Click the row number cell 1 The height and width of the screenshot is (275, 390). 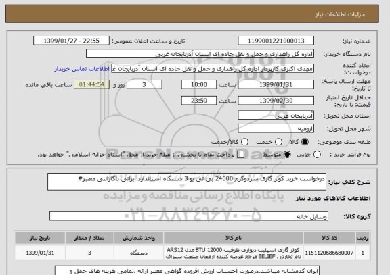click(x=363, y=253)
